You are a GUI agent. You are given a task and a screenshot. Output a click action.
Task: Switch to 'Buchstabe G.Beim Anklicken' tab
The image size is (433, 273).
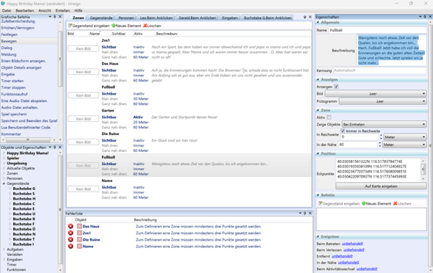pyautogui.click(x=268, y=18)
